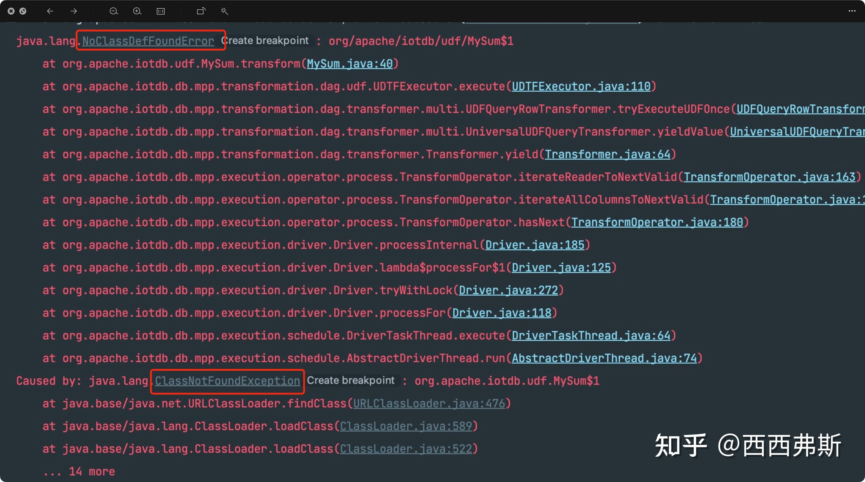Open Transformer.java:64 source link
This screenshot has height=482, width=865.
point(608,154)
